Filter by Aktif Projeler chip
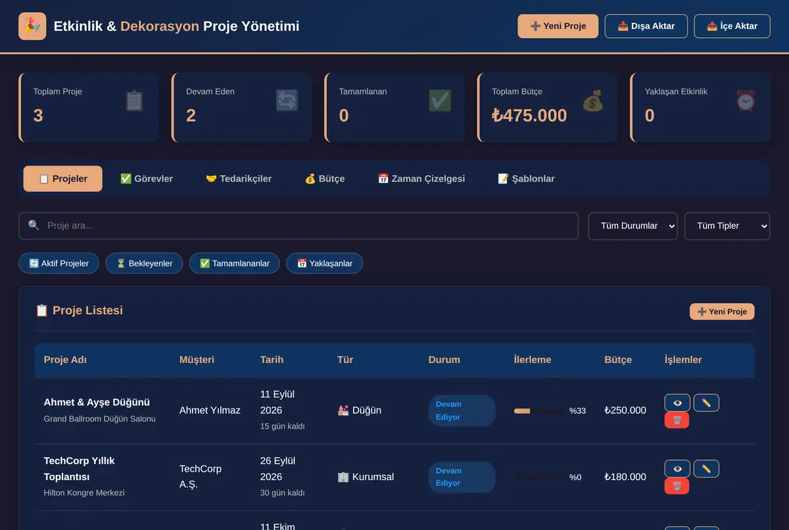The height and width of the screenshot is (530, 789). tap(59, 264)
